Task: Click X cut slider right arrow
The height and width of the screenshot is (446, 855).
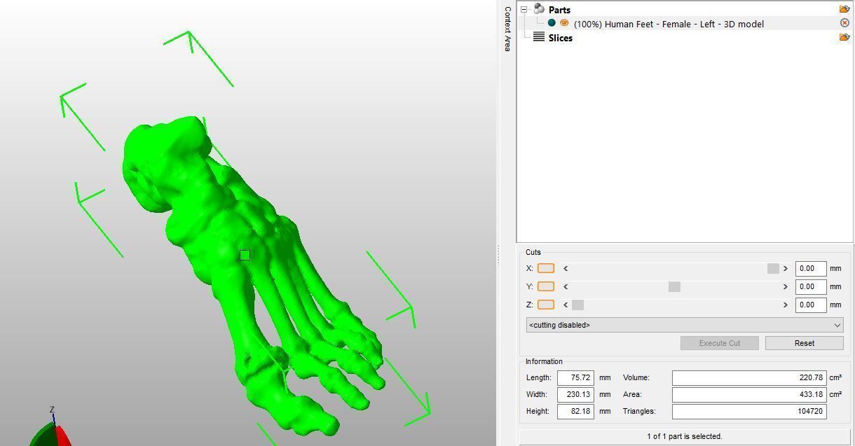Action: pos(785,268)
